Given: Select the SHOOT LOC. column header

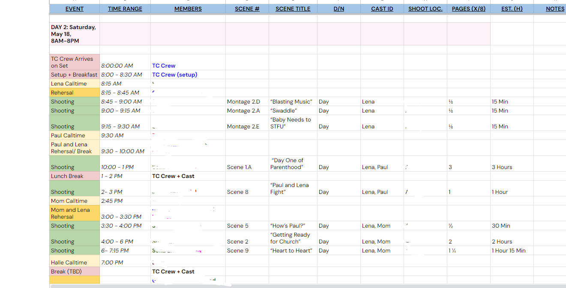Looking at the screenshot, I should tap(425, 9).
